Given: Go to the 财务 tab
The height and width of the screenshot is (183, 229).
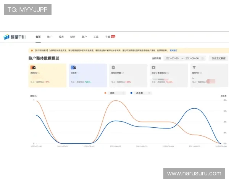Looking at the screenshot, I should (73, 37).
